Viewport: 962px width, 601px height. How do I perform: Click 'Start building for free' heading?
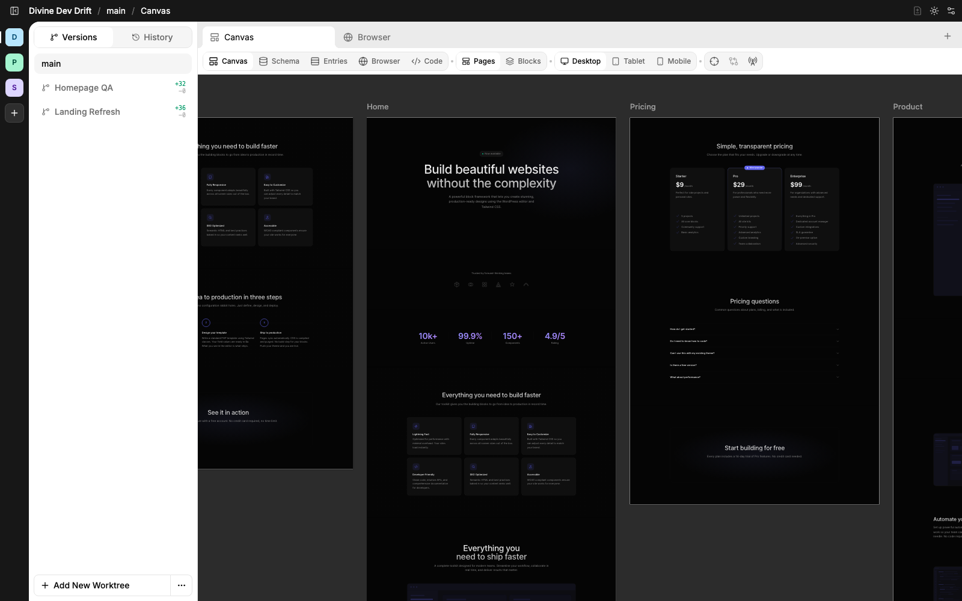[755, 448]
